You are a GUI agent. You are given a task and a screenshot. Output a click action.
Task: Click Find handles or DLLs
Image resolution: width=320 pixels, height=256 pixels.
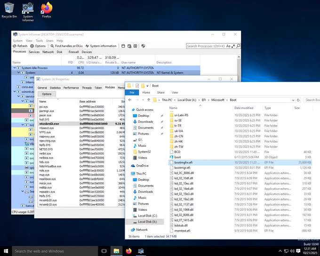click(66, 46)
